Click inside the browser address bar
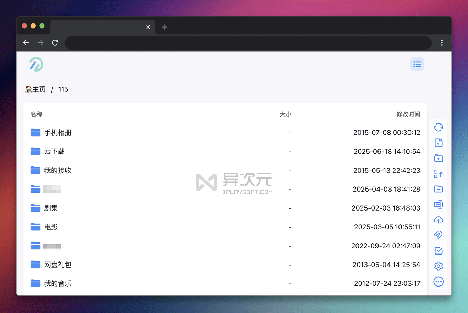Screen dimensions: 468x313 pos(248,43)
